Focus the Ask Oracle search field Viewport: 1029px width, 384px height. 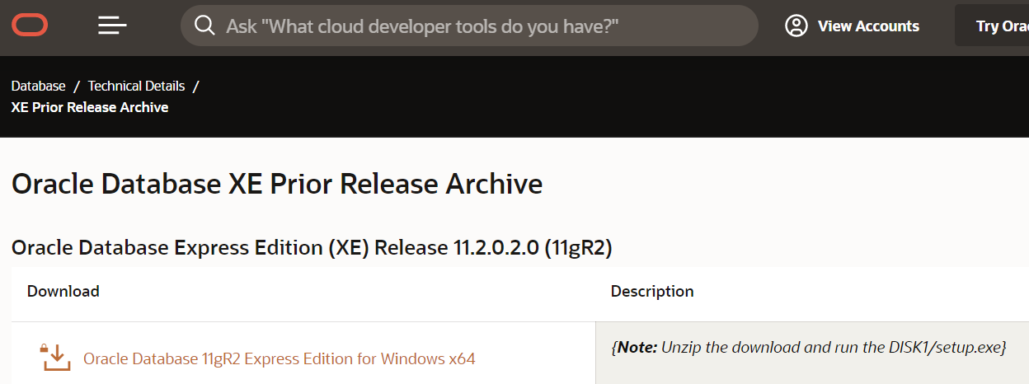click(469, 26)
